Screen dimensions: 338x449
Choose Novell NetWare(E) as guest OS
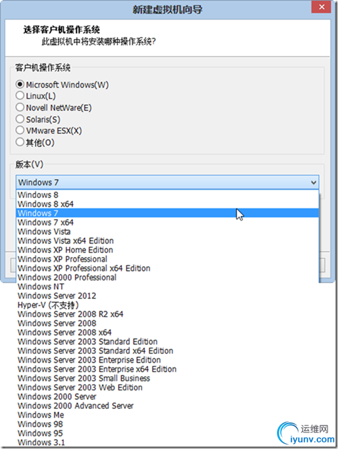pos(20,107)
